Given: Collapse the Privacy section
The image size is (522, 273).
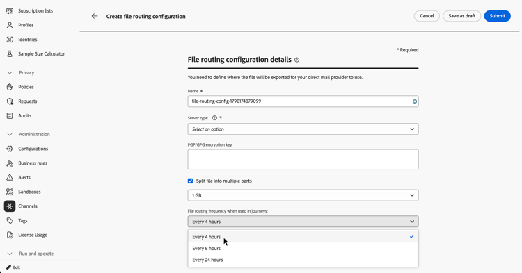Looking at the screenshot, I should coord(10,73).
